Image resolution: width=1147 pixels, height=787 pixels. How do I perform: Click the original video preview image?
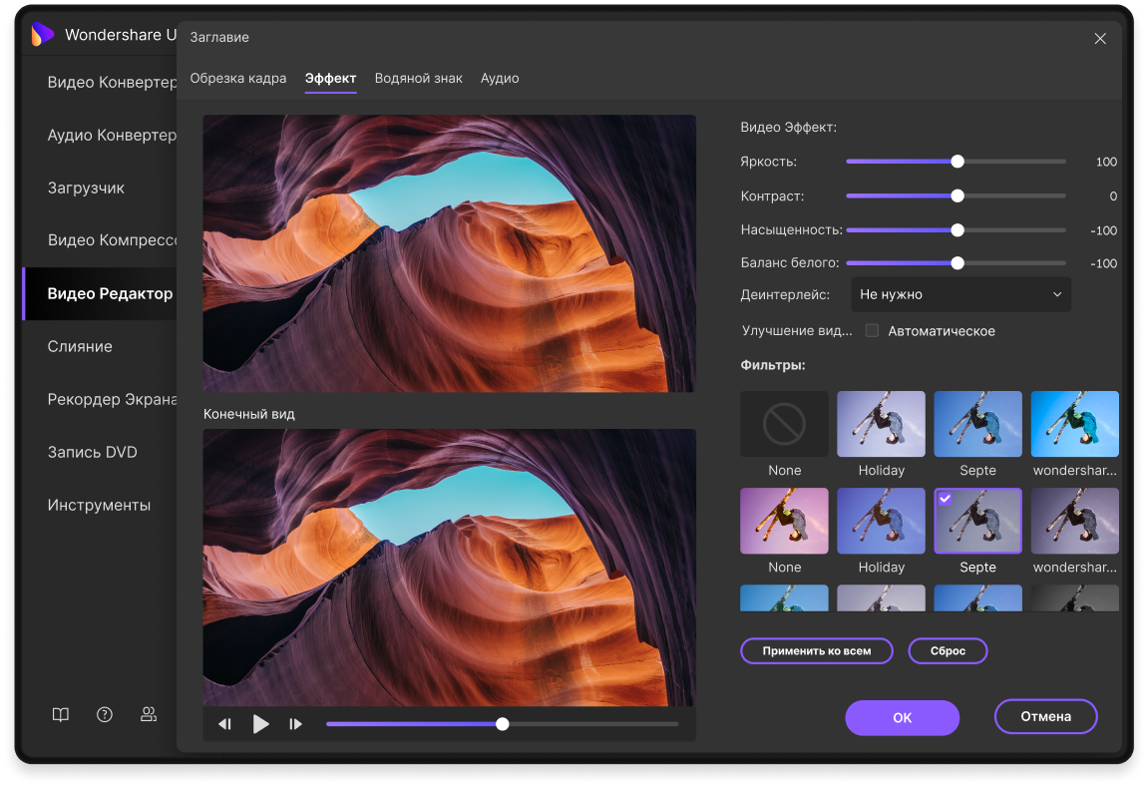449,253
